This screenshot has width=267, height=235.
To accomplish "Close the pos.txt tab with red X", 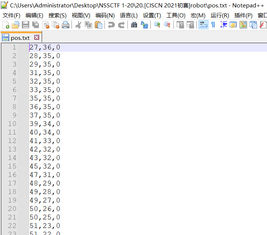I will 37,37.
